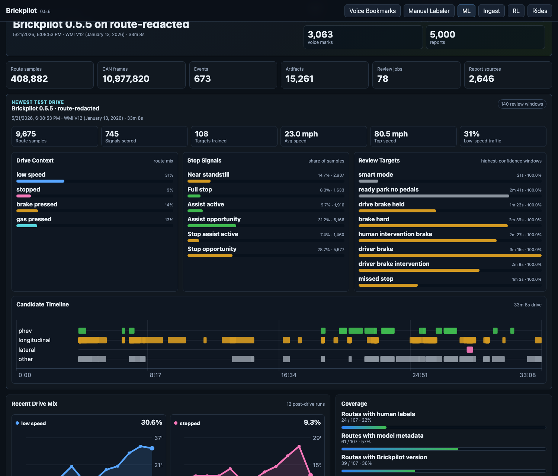Click the Routes with model metadata bar
The image size is (558, 476).
[x=444, y=449]
